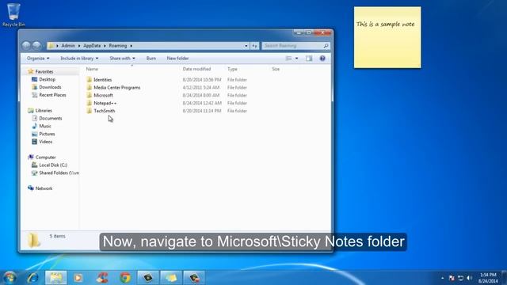Screen dimensions: 507x285
Task: Open Windows Media Player from taskbar
Action: [x=78, y=278]
